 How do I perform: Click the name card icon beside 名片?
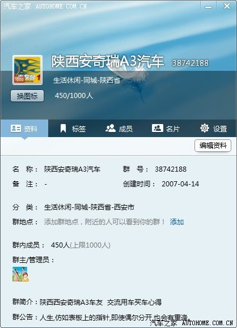[158, 128]
